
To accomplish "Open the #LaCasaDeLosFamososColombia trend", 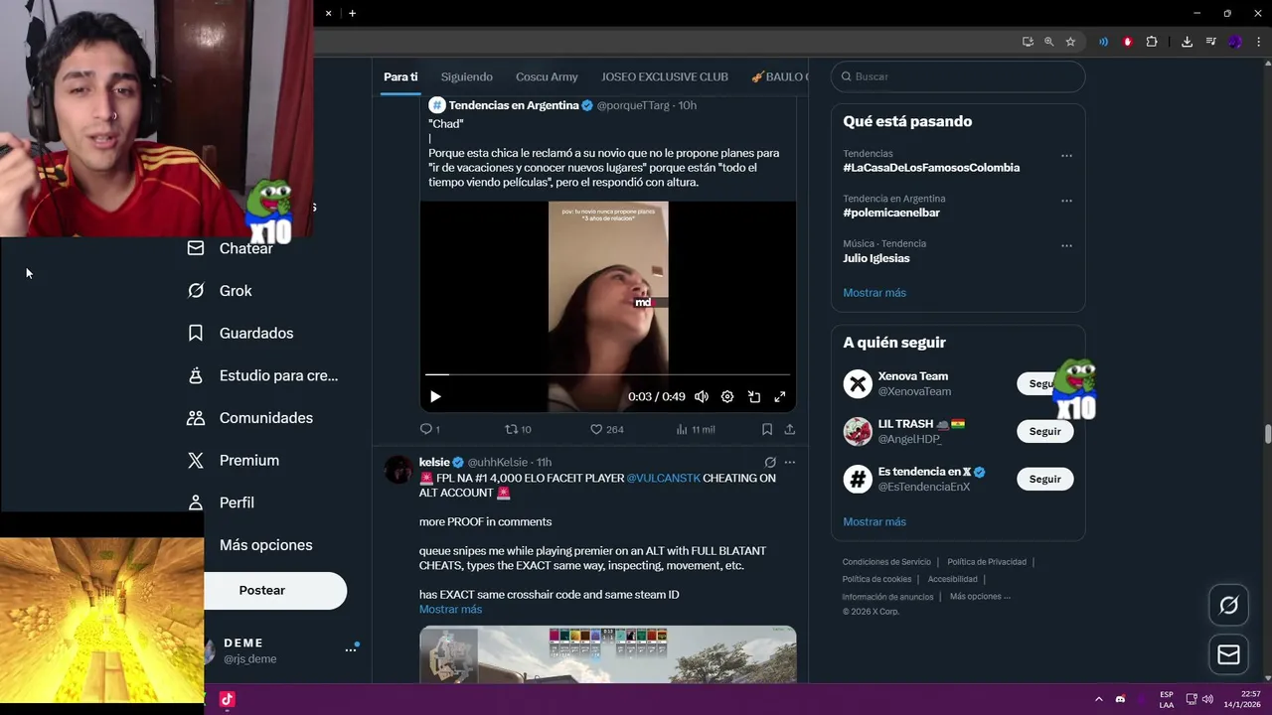I will click(931, 168).
